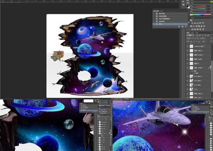
Task: Select the 自由变换 history state
Action: pyautogui.click(x=170, y=21)
